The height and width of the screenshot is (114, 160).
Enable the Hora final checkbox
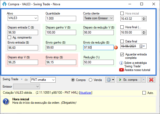tap(122, 27)
